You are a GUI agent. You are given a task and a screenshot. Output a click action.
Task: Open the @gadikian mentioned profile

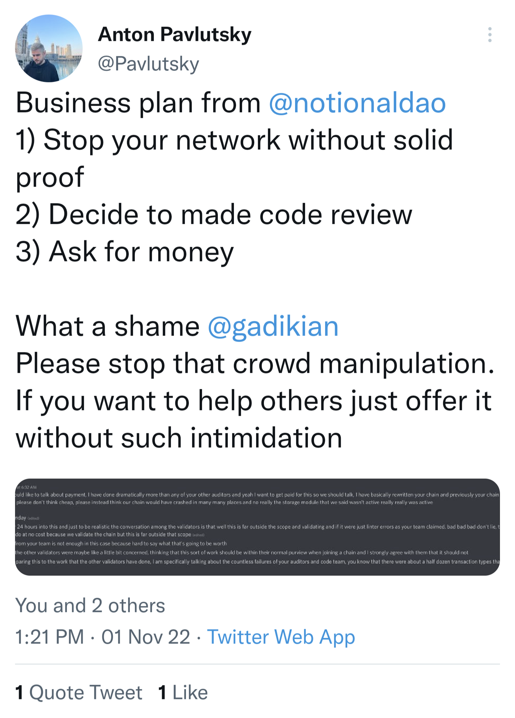coord(274,326)
